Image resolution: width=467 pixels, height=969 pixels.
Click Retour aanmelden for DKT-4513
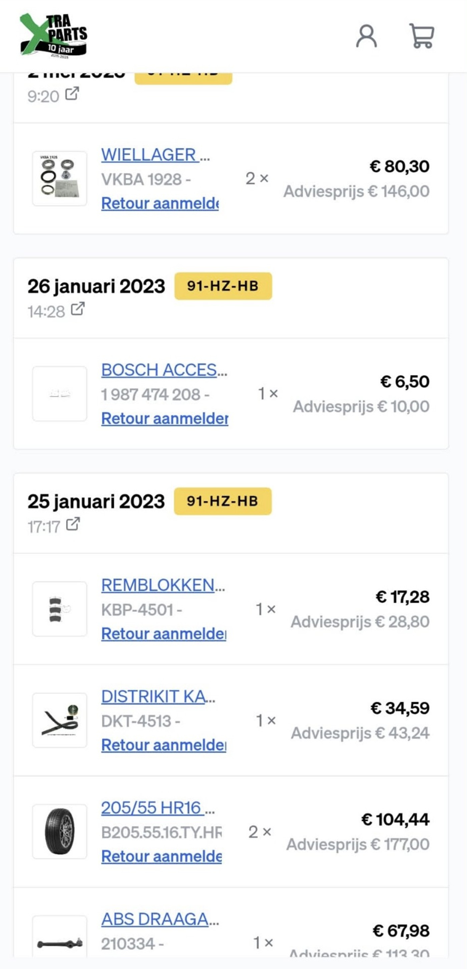click(x=164, y=745)
